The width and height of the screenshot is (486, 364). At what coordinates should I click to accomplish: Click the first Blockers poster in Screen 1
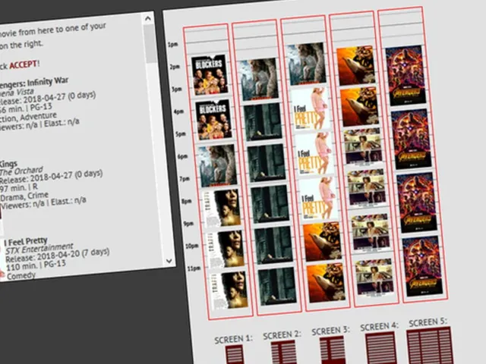pos(210,75)
